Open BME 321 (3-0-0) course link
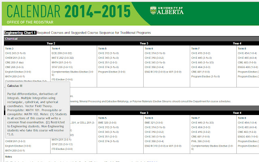259x162 pixels. [154, 123]
